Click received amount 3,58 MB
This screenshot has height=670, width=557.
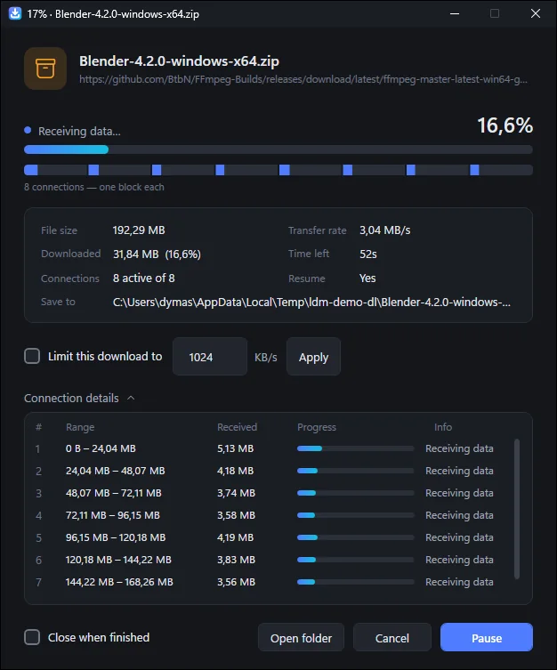coord(236,515)
